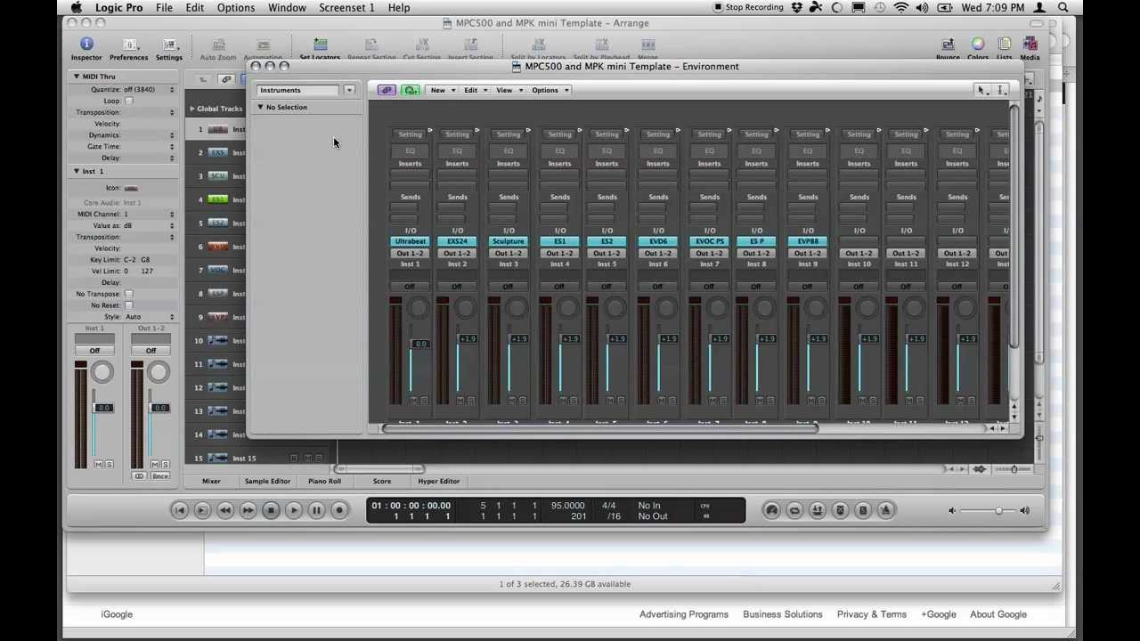Collapse the Inst 1 parameter section

(x=77, y=171)
